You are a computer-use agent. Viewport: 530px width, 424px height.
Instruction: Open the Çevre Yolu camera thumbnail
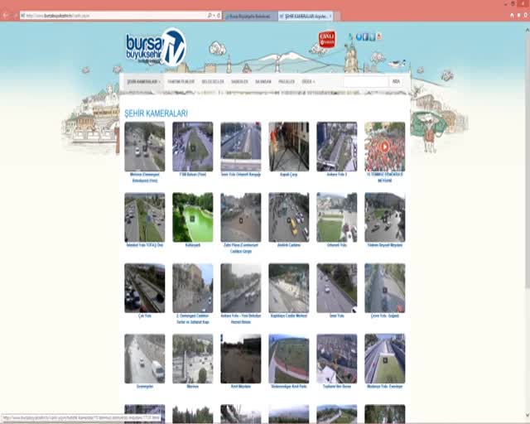coord(384,288)
